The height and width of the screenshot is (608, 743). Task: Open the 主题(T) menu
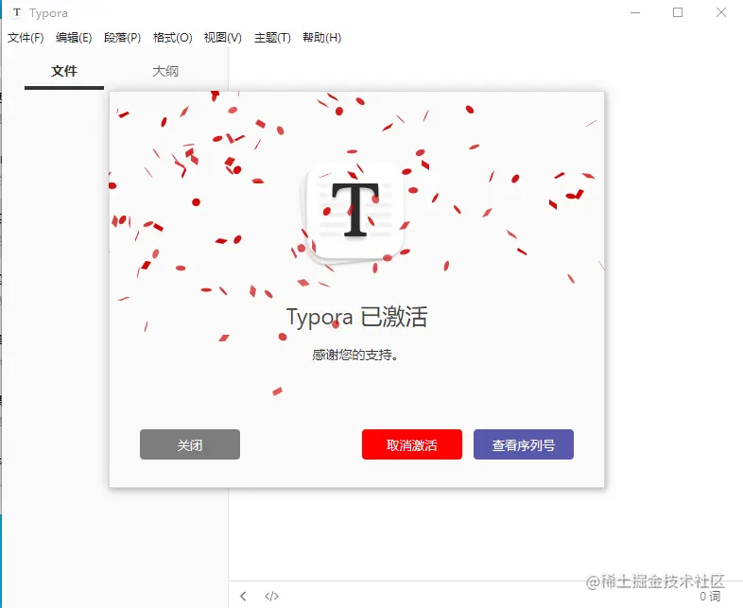[272, 38]
